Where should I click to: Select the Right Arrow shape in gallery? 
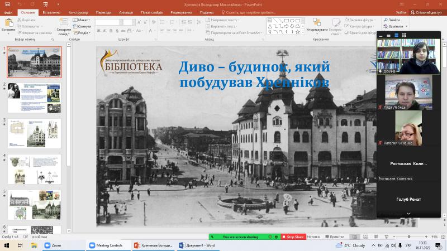pyautogui.click(x=287, y=26)
